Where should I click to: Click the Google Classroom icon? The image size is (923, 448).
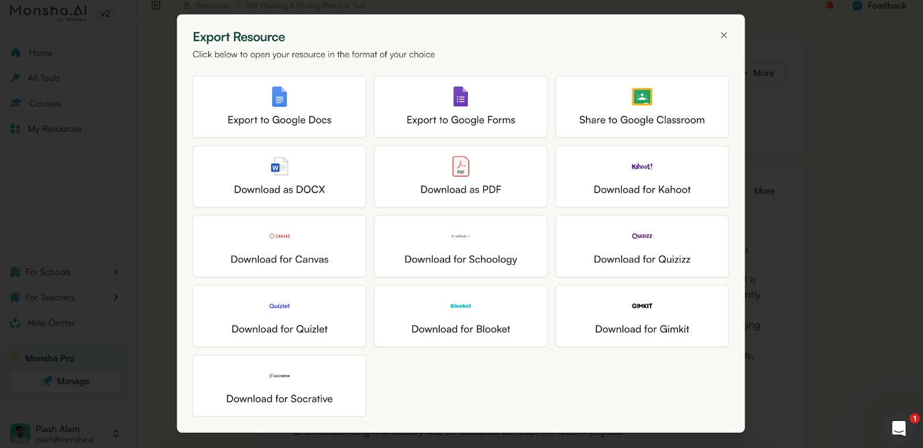642,97
